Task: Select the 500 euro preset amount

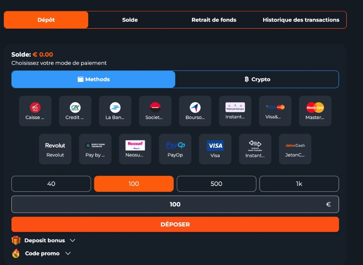Action: pos(216,184)
